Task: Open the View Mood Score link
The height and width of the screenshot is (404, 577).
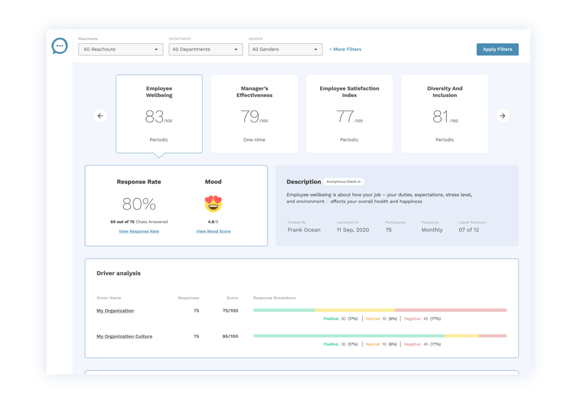Action: click(x=213, y=231)
